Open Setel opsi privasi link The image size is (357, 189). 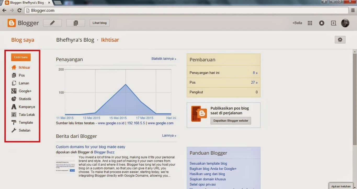tap(203, 184)
